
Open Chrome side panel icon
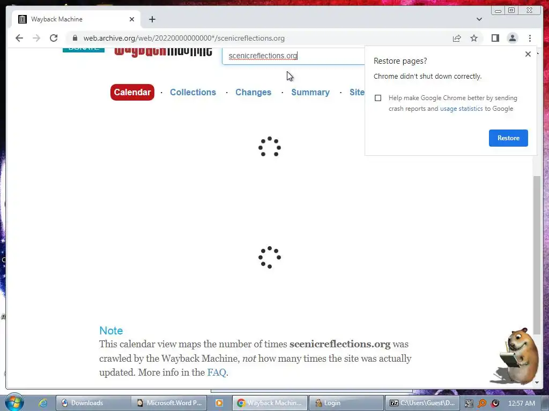pyautogui.click(x=495, y=38)
